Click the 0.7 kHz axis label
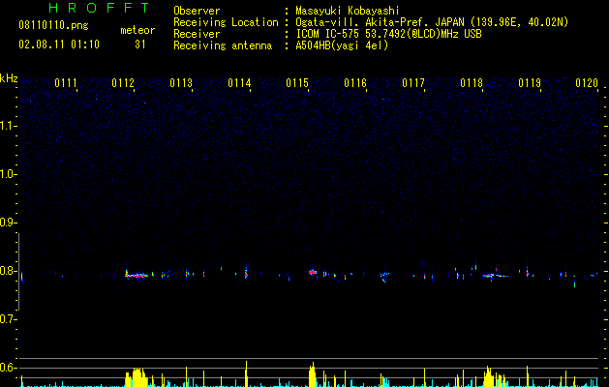609x387 pixels. [8, 319]
